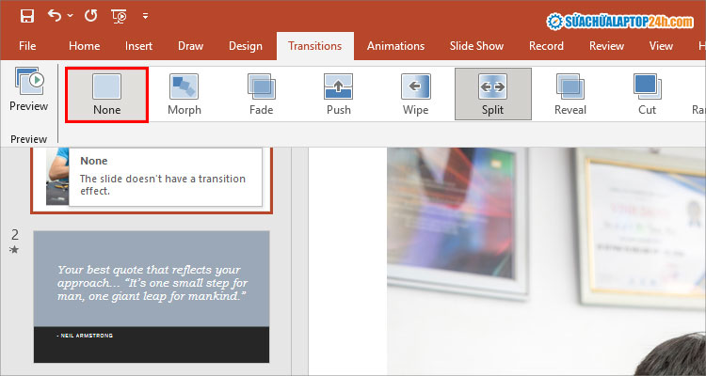Open the Record tab
The height and width of the screenshot is (376, 706).
[546, 46]
